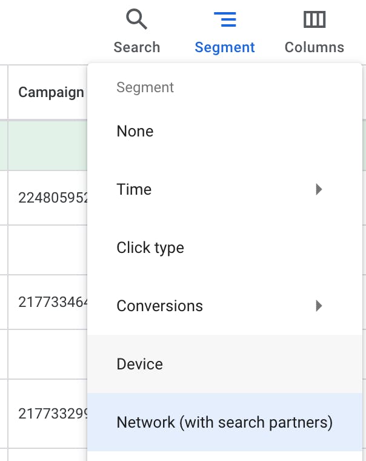The image size is (366, 461).
Task: Click the Search magnifier icon
Action: click(136, 20)
